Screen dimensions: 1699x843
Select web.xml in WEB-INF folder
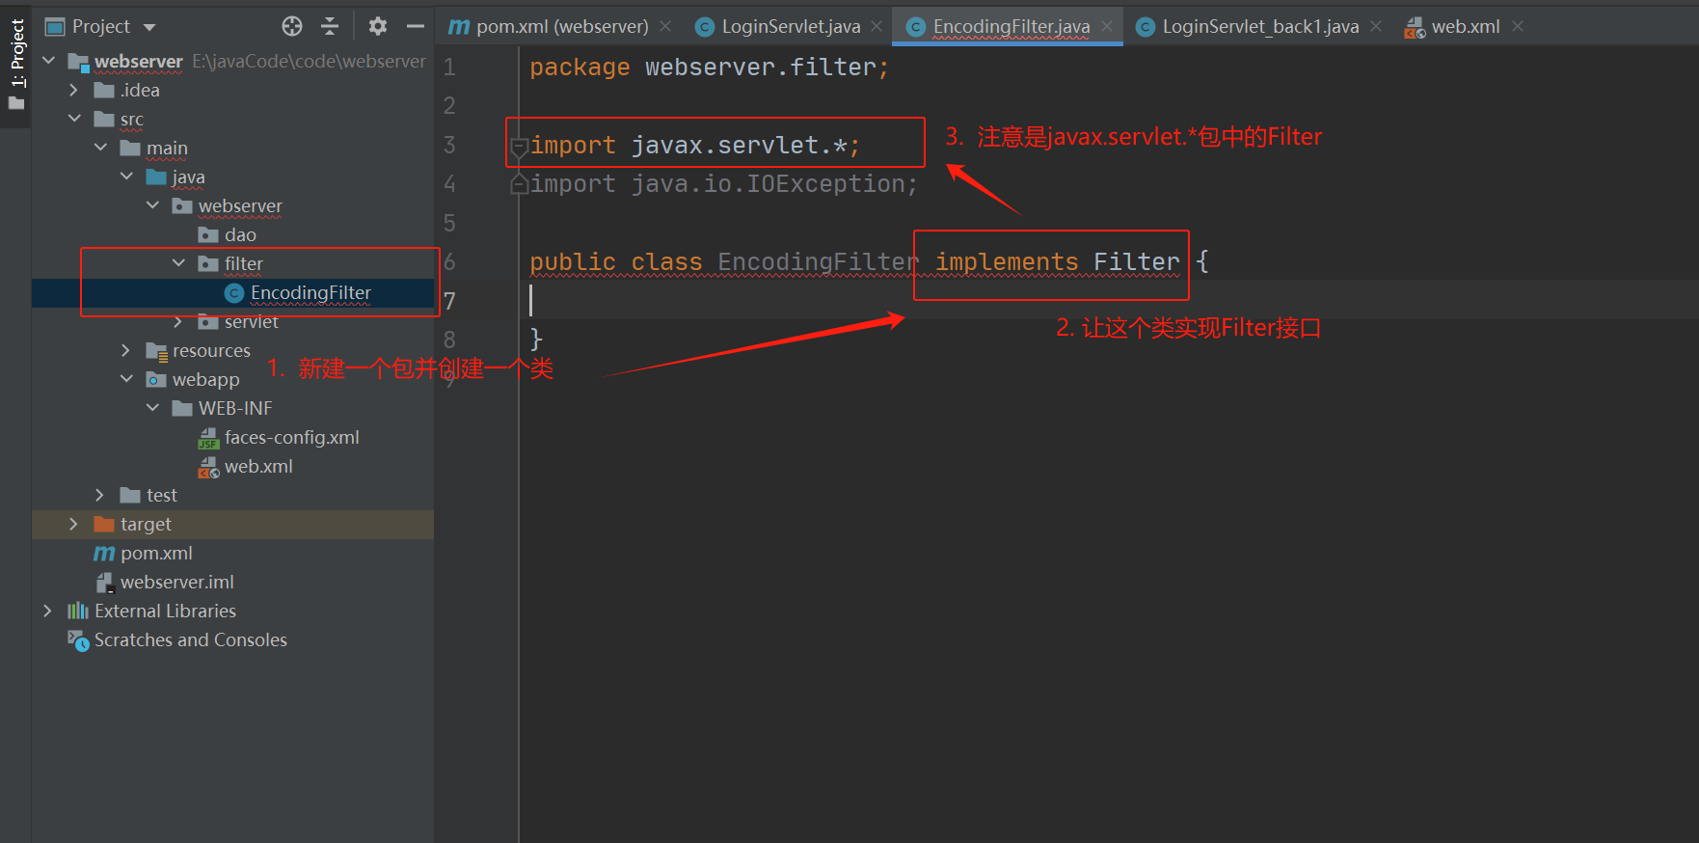(258, 466)
